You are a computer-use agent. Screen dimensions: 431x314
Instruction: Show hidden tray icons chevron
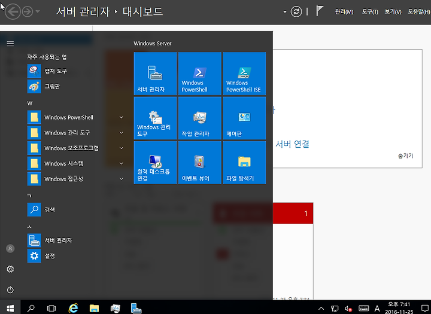pyautogui.click(x=321, y=309)
